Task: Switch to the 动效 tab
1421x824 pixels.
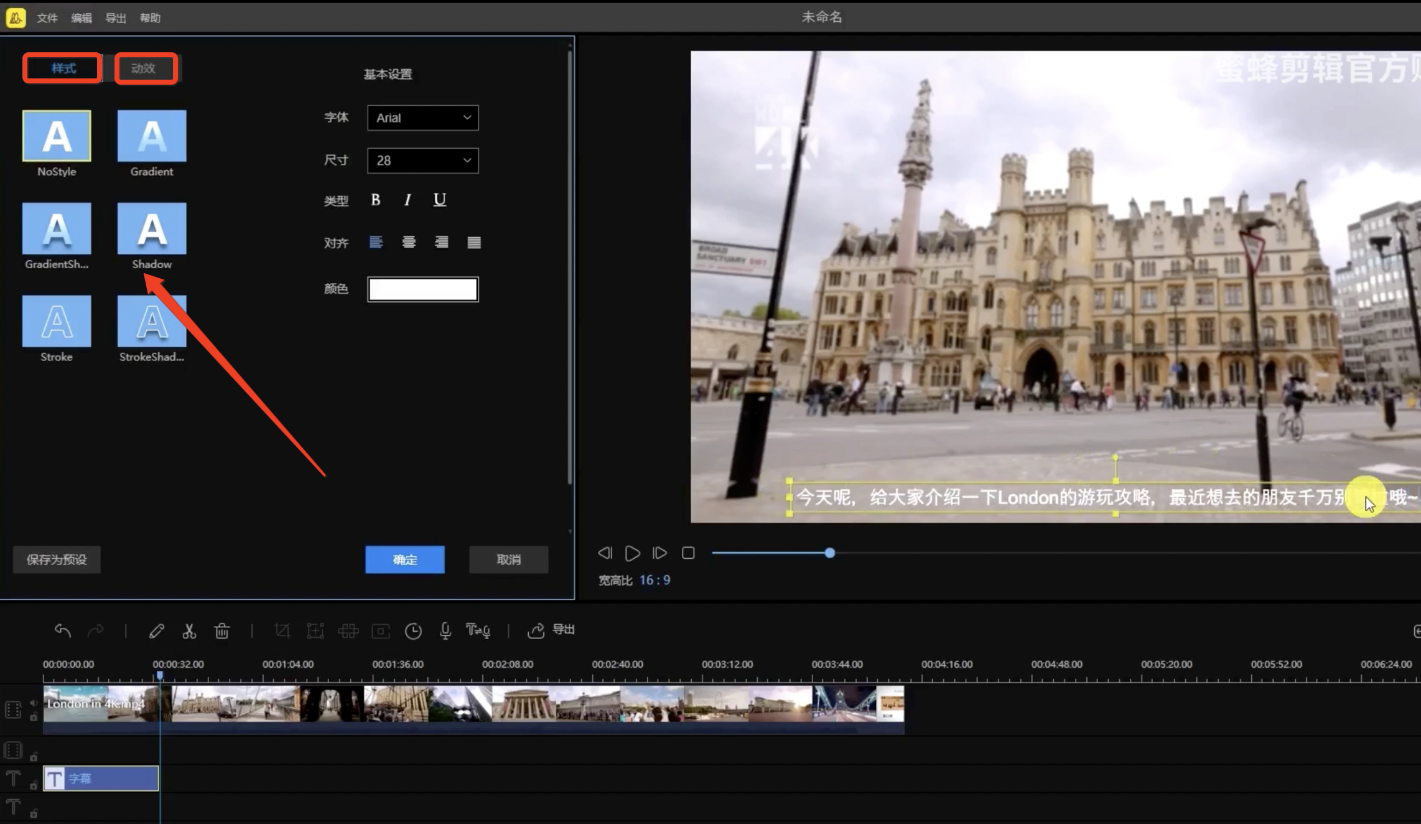Action: (145, 68)
